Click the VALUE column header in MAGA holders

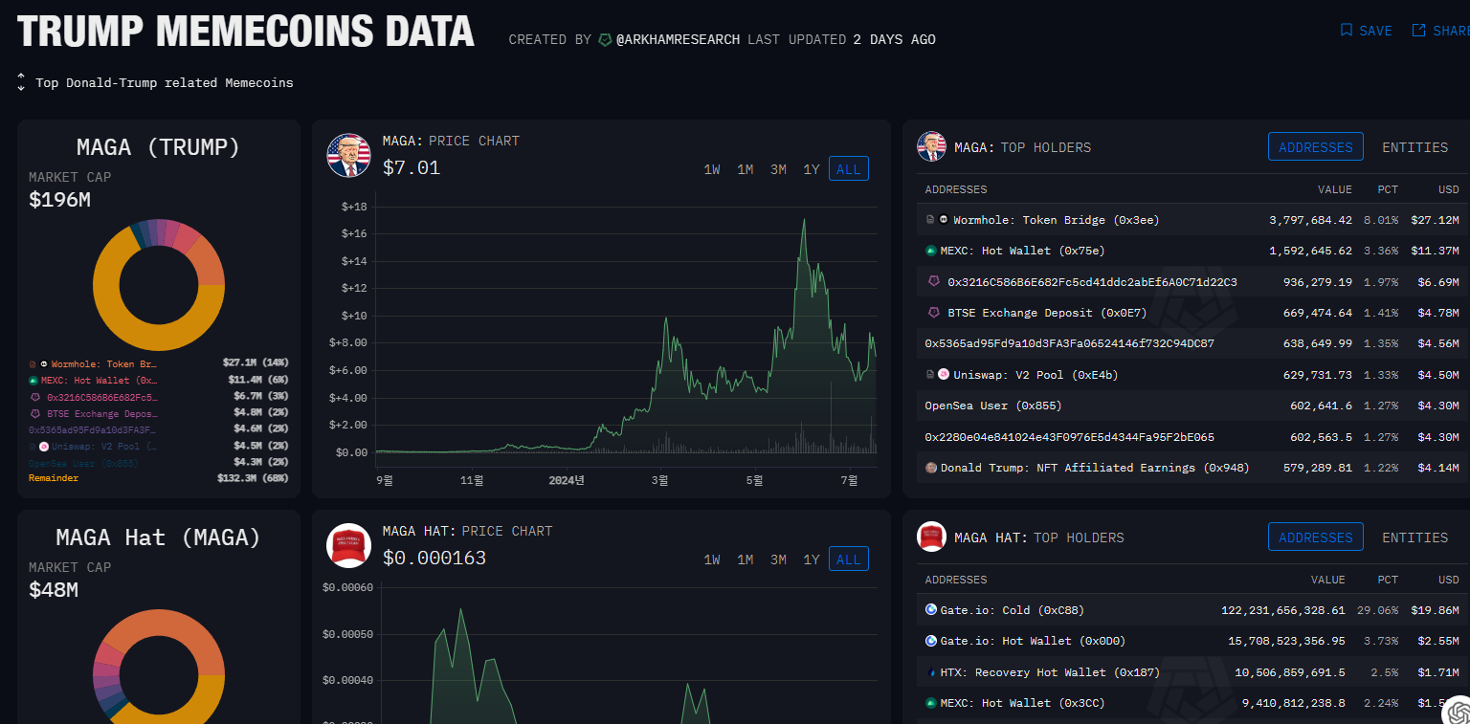pos(1335,189)
